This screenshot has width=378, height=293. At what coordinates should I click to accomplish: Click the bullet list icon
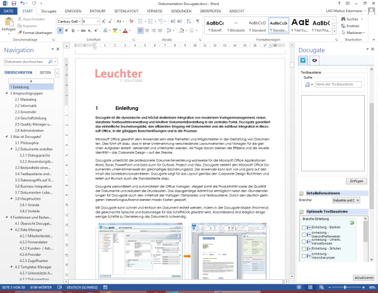[140, 21]
